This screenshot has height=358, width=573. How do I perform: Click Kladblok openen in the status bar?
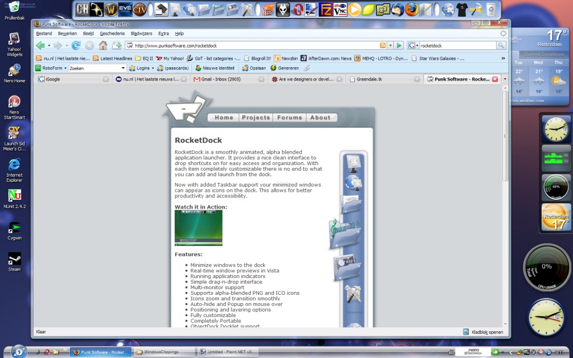click(483, 332)
